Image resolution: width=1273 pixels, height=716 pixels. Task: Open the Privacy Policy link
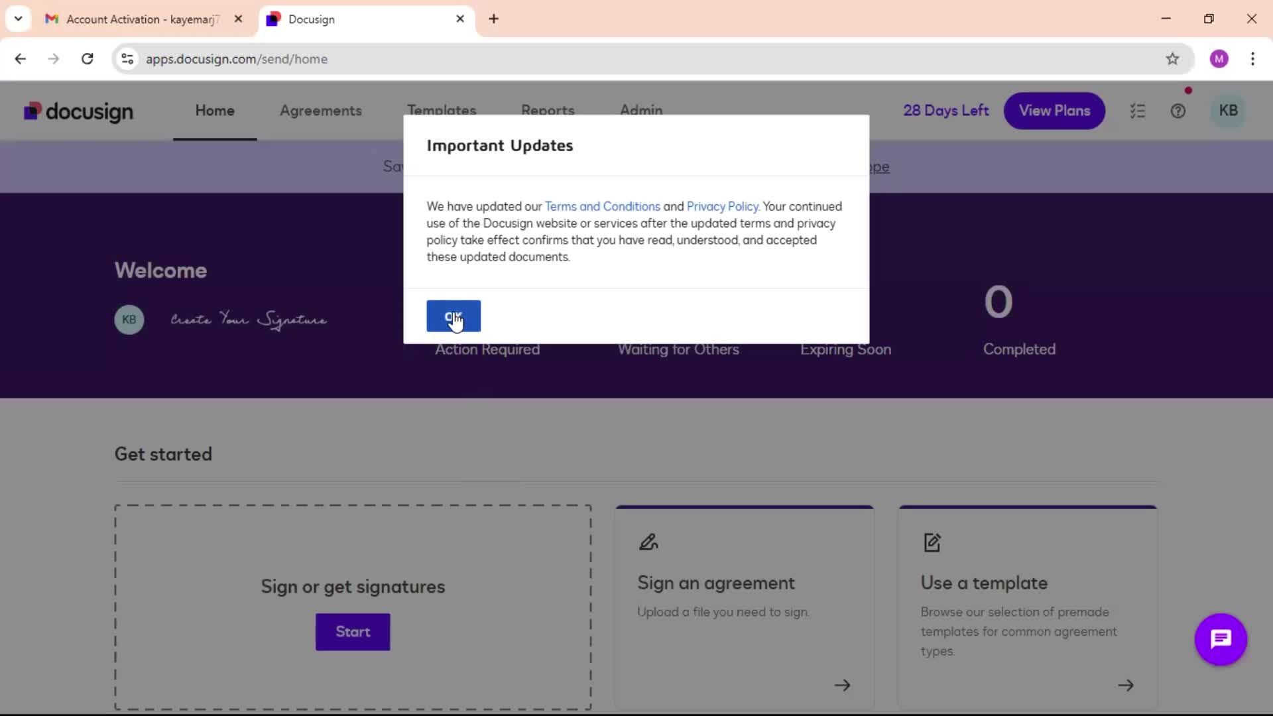(722, 206)
